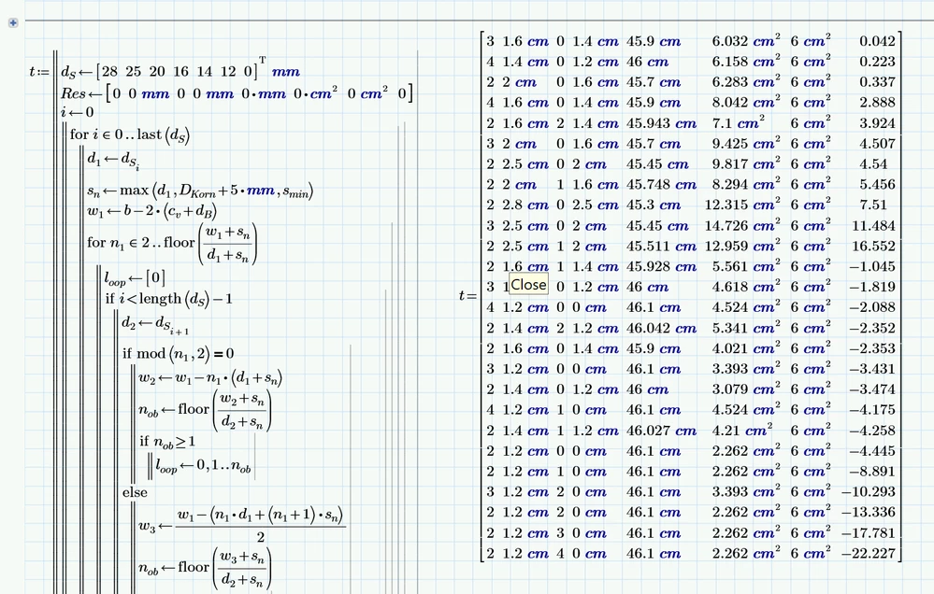Select matrix cell 5.456

(877, 185)
